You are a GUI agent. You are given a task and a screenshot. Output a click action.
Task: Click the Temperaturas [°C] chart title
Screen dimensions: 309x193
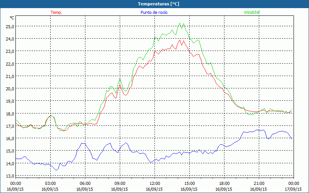[x=158, y=4]
